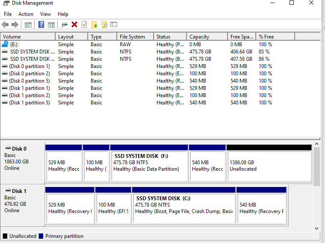Image resolution: width=325 pixels, height=243 pixels.
Task: Select Disk 0 540 MB recovery partition block
Action: coord(207,163)
